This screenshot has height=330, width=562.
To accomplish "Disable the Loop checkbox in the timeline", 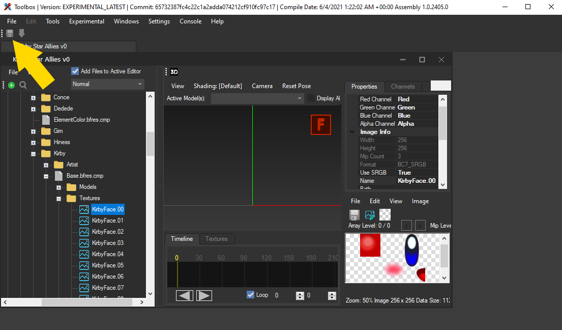I will (x=250, y=294).
